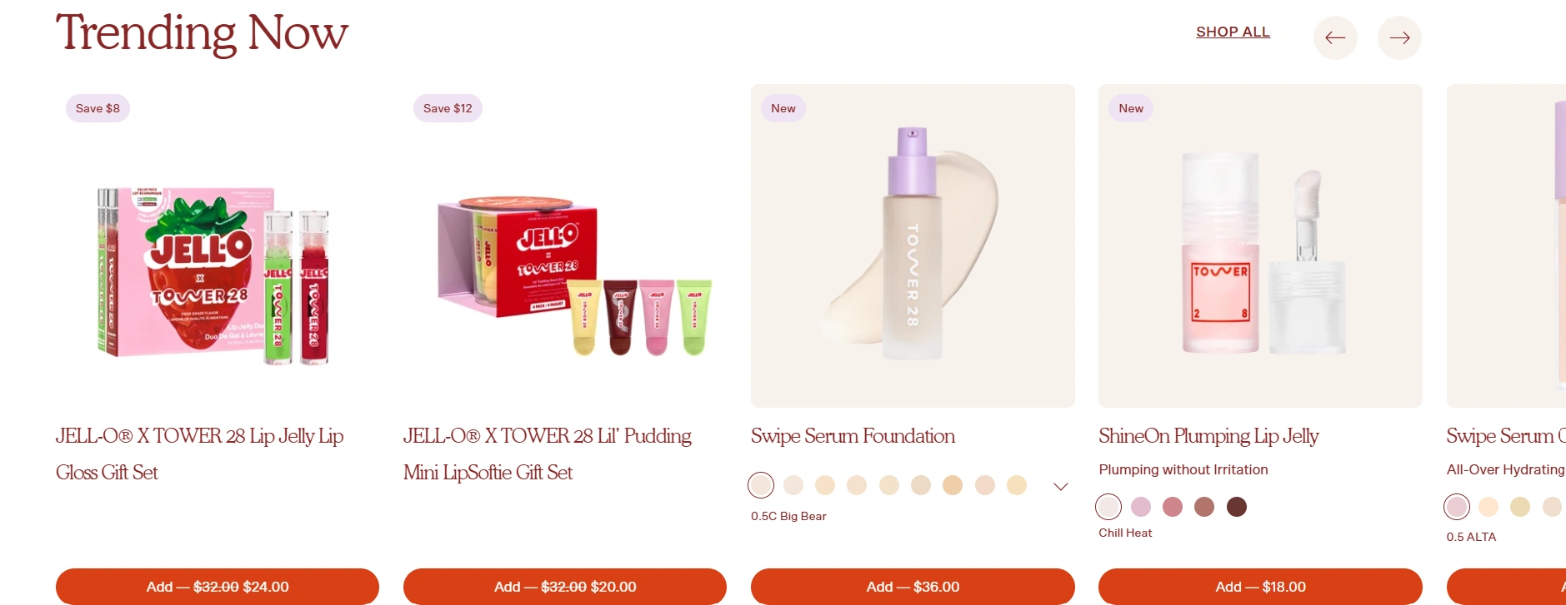Image resolution: width=1566 pixels, height=605 pixels.
Task: Open the Swipe Serum Foundation product title
Action: 853,436
